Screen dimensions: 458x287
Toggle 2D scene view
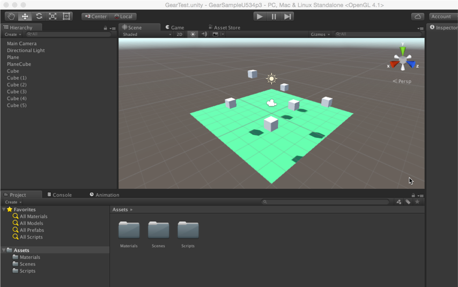(179, 34)
